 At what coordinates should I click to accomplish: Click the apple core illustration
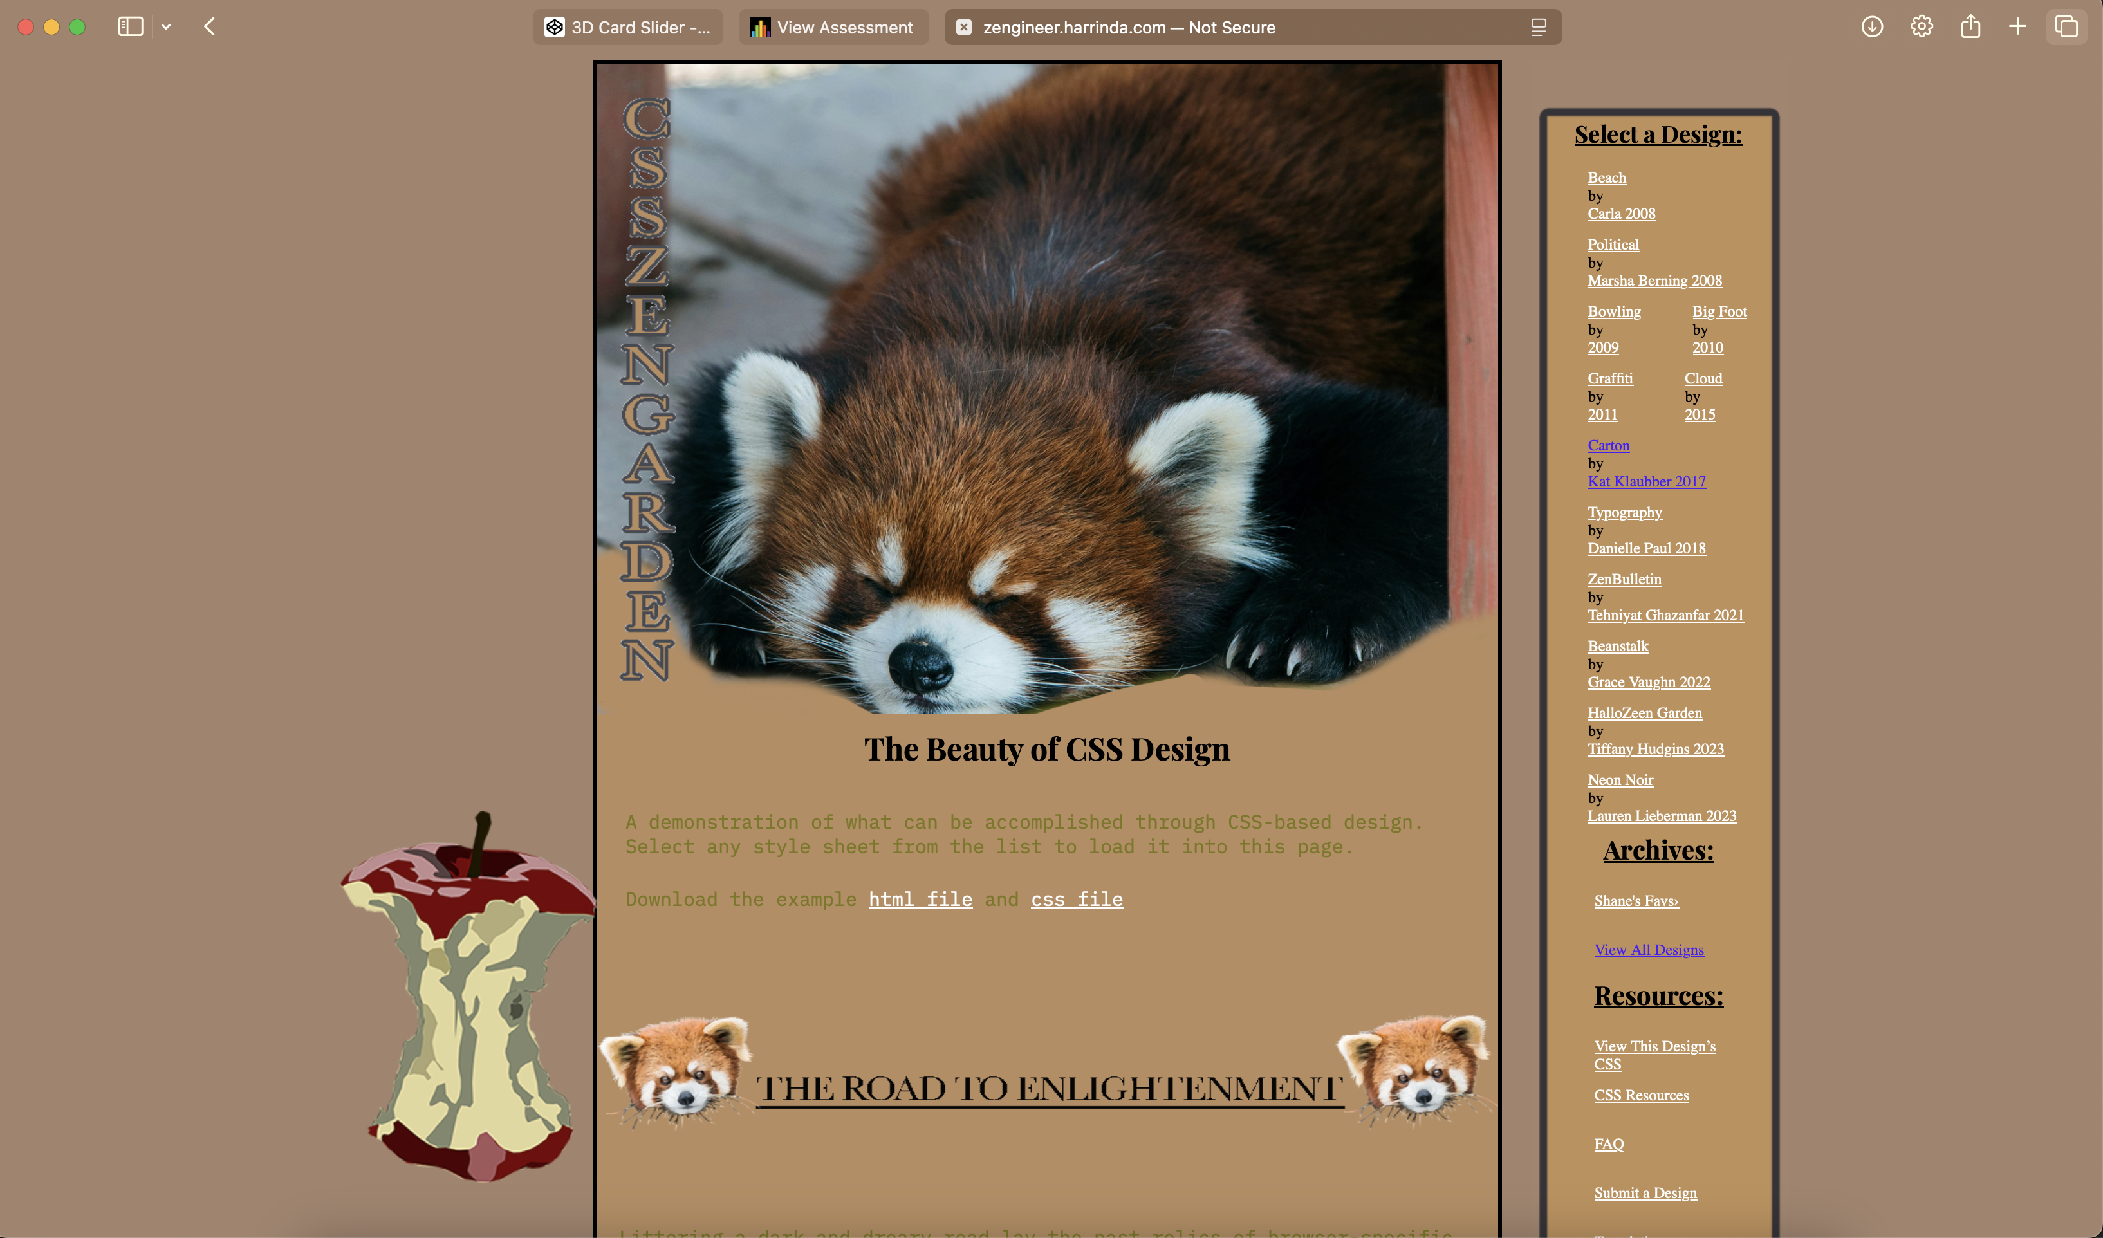[x=468, y=997]
